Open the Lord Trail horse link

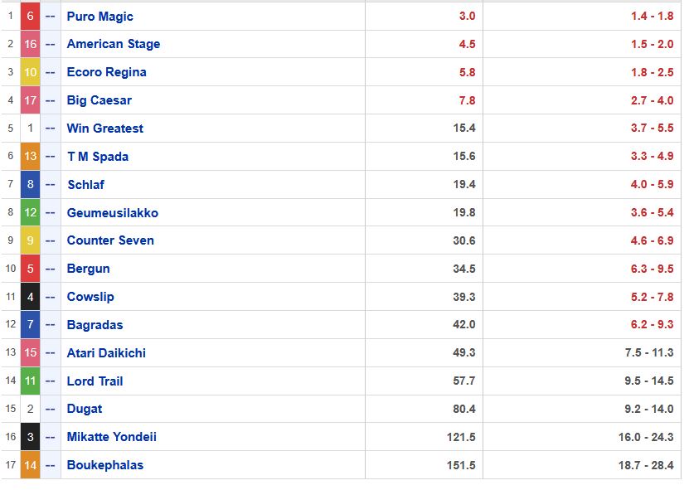pos(95,381)
